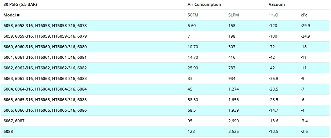The image size is (331, 138).
Task: Select the row for models 6067, 6087
Action: (165, 121)
